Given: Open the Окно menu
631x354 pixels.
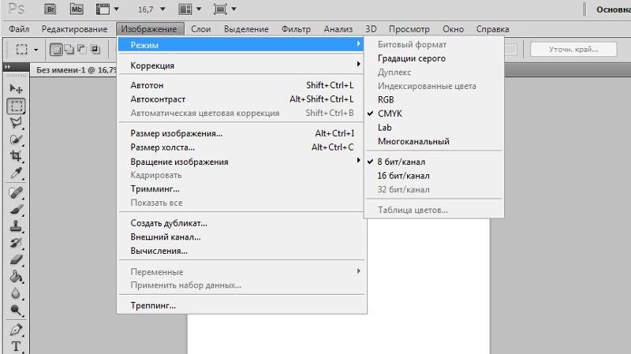Looking at the screenshot, I should coord(453,29).
